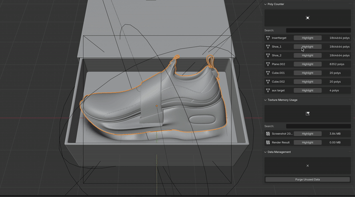
Task: Click the texture icon beside Render Result
Action: pos(268,142)
